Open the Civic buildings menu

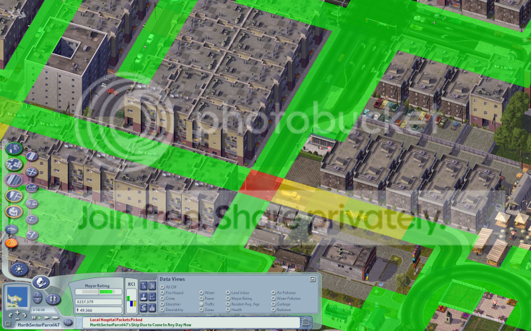pyautogui.click(x=13, y=212)
